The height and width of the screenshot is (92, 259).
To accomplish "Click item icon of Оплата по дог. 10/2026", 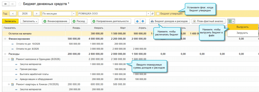I will 13,44.
